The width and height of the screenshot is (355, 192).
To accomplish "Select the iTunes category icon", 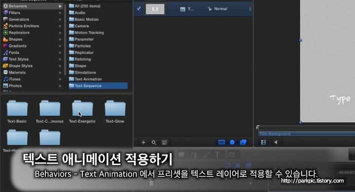I will [5, 79].
